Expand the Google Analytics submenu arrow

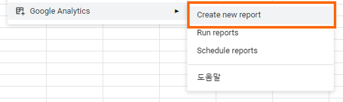(x=176, y=11)
